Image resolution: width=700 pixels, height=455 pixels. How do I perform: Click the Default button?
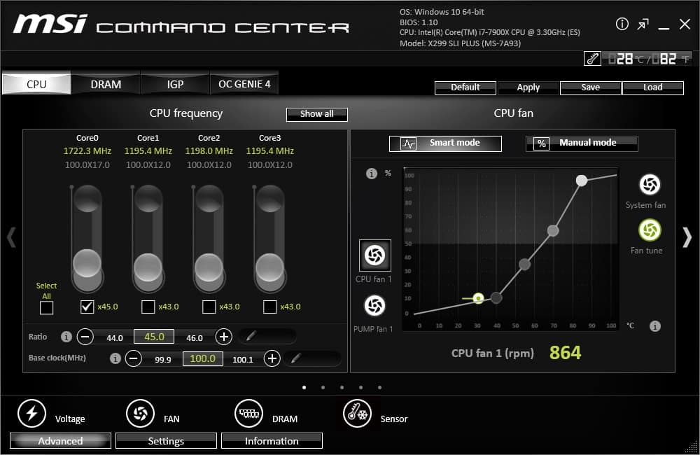tap(465, 87)
